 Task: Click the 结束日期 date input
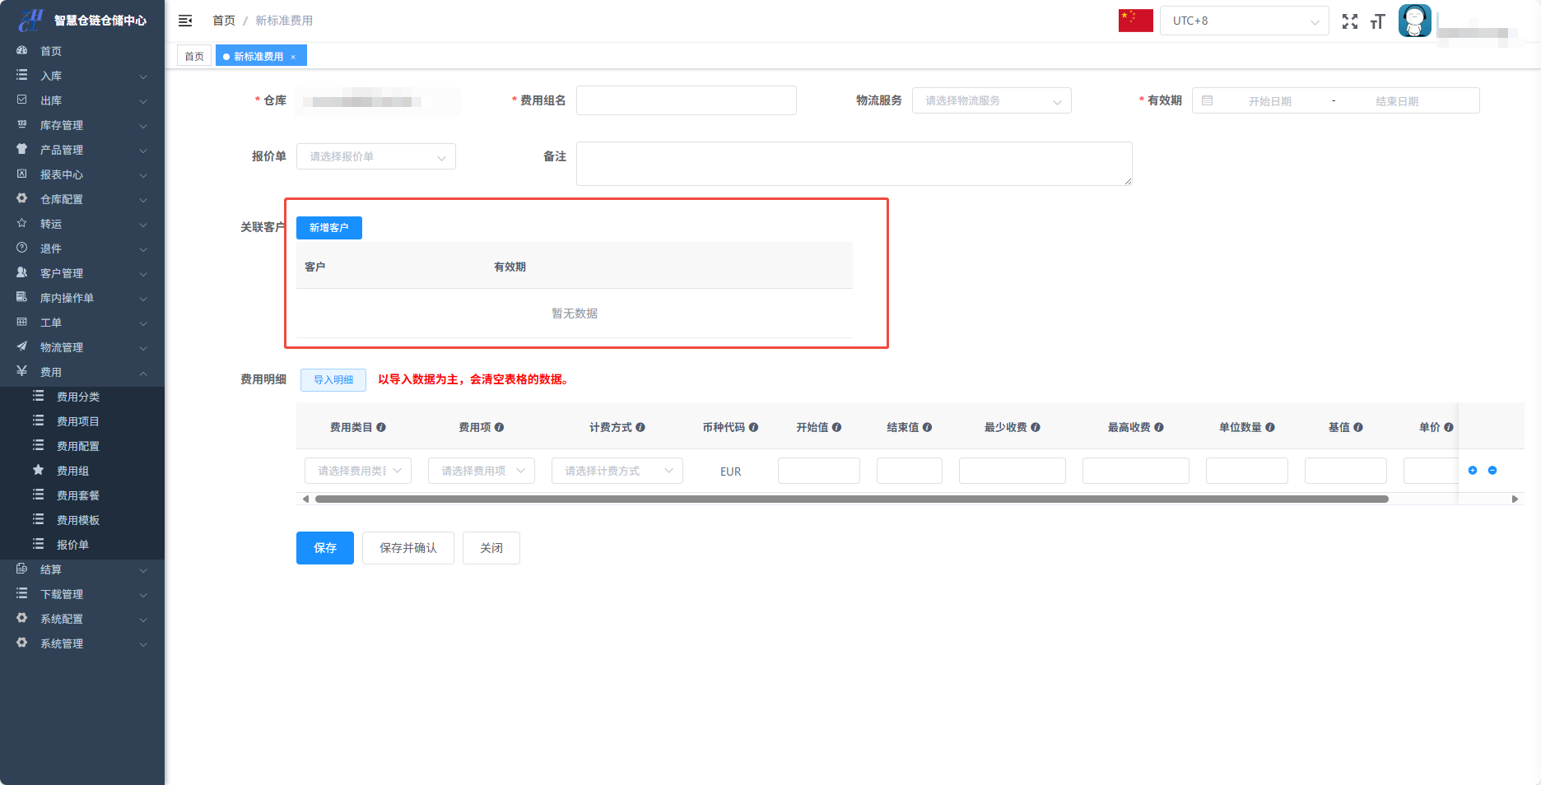[1397, 101]
